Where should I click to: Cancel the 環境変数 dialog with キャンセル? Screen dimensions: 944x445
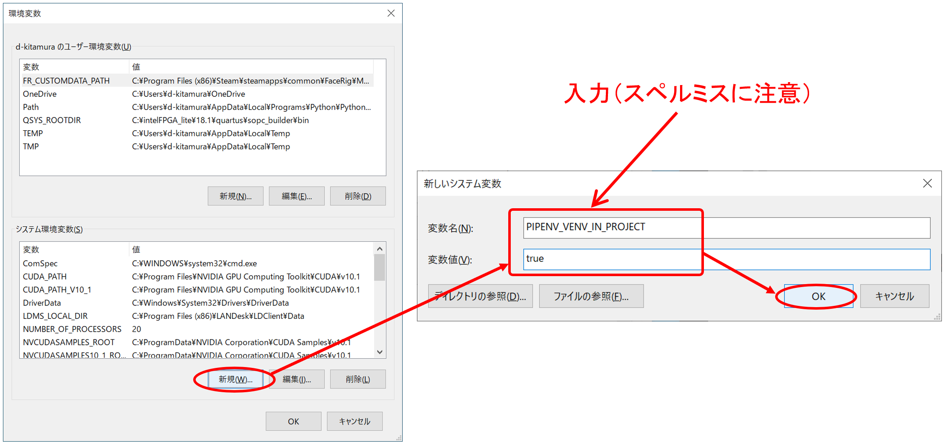pos(354,421)
